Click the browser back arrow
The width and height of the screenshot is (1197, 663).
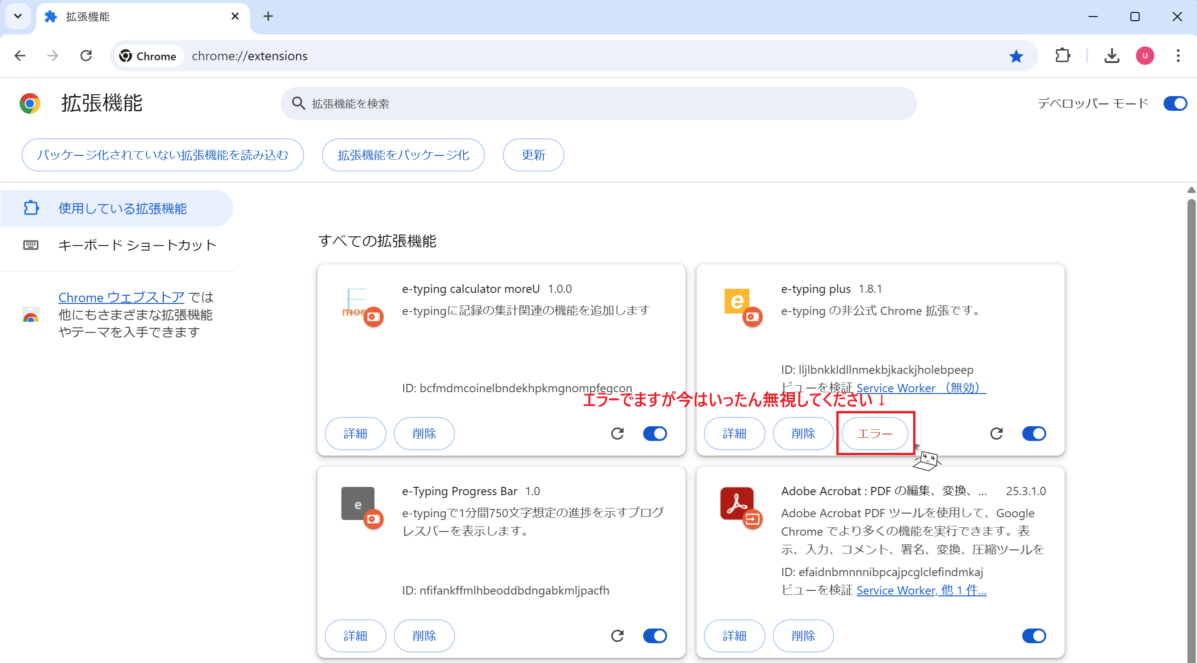point(20,56)
